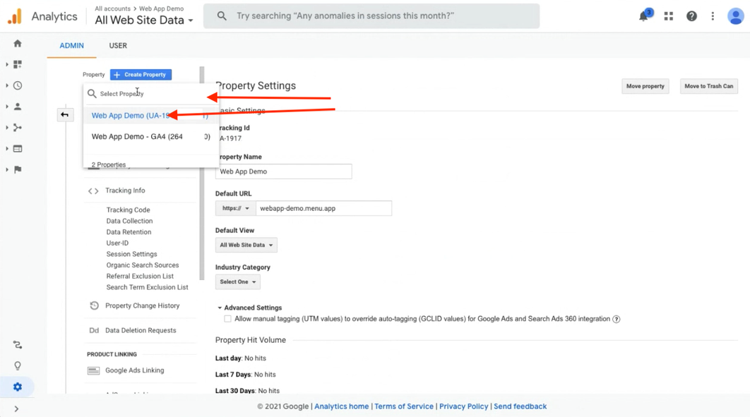Expand the Customization sidebar arrow

tap(6, 64)
